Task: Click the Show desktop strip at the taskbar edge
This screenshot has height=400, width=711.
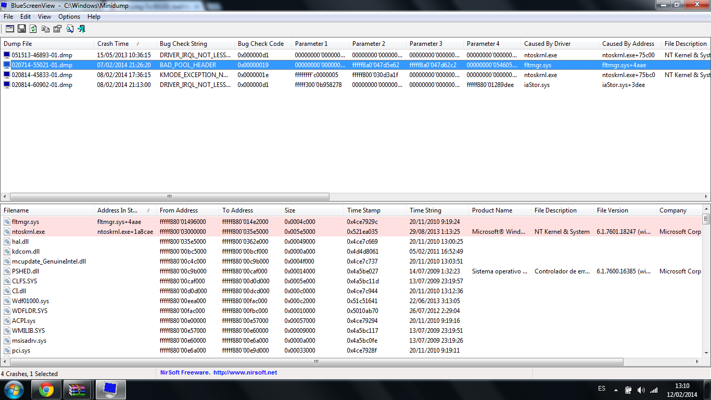Action: click(x=707, y=390)
